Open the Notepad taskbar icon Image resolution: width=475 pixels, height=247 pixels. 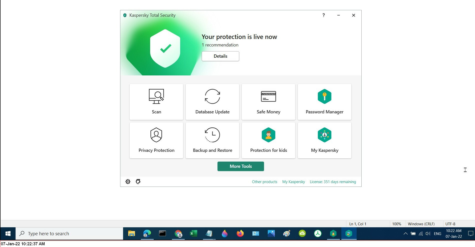coord(209,234)
